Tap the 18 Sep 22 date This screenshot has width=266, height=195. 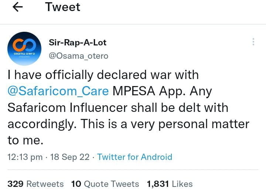point(70,157)
